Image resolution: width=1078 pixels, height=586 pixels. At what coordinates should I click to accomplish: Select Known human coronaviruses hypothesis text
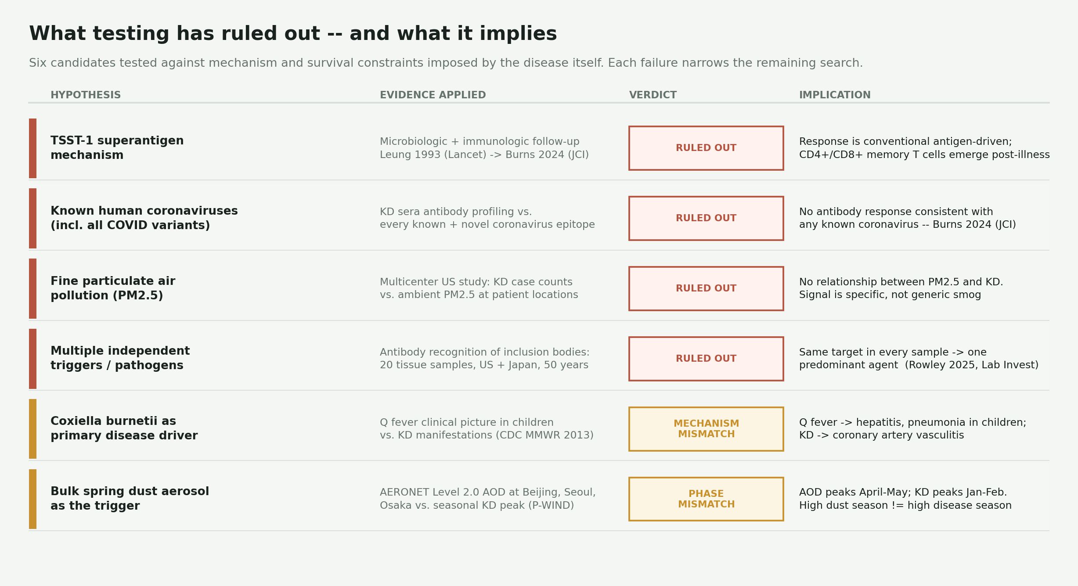[x=144, y=218]
